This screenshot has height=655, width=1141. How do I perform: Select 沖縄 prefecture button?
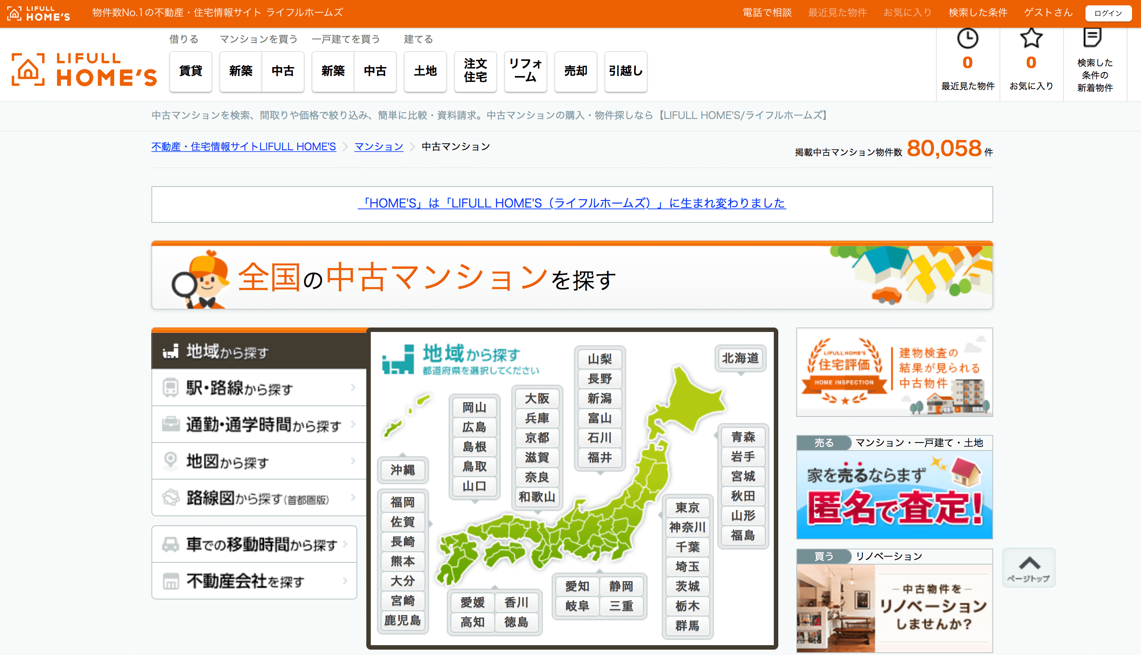pos(403,470)
